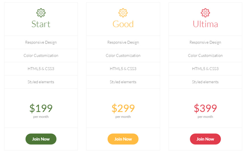Click the Good plan title
The image size is (249, 154).
(123, 24)
